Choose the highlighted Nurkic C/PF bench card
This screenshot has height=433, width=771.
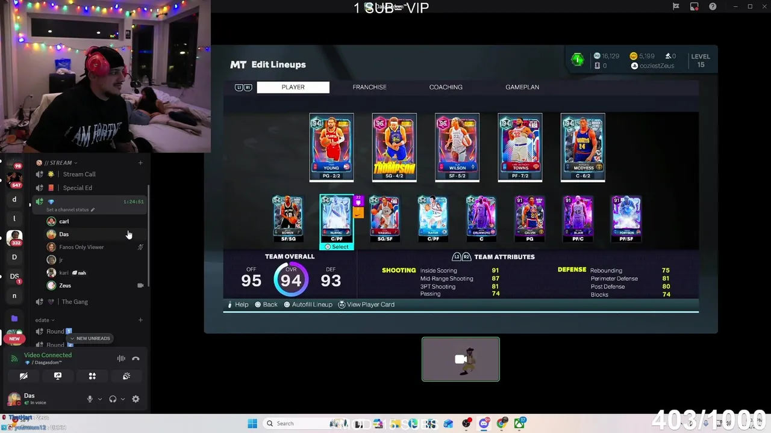pos(336,219)
